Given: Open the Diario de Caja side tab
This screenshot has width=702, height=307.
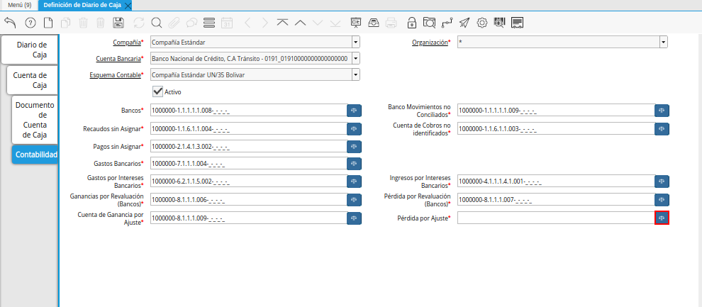Looking at the screenshot, I should pos(30,50).
